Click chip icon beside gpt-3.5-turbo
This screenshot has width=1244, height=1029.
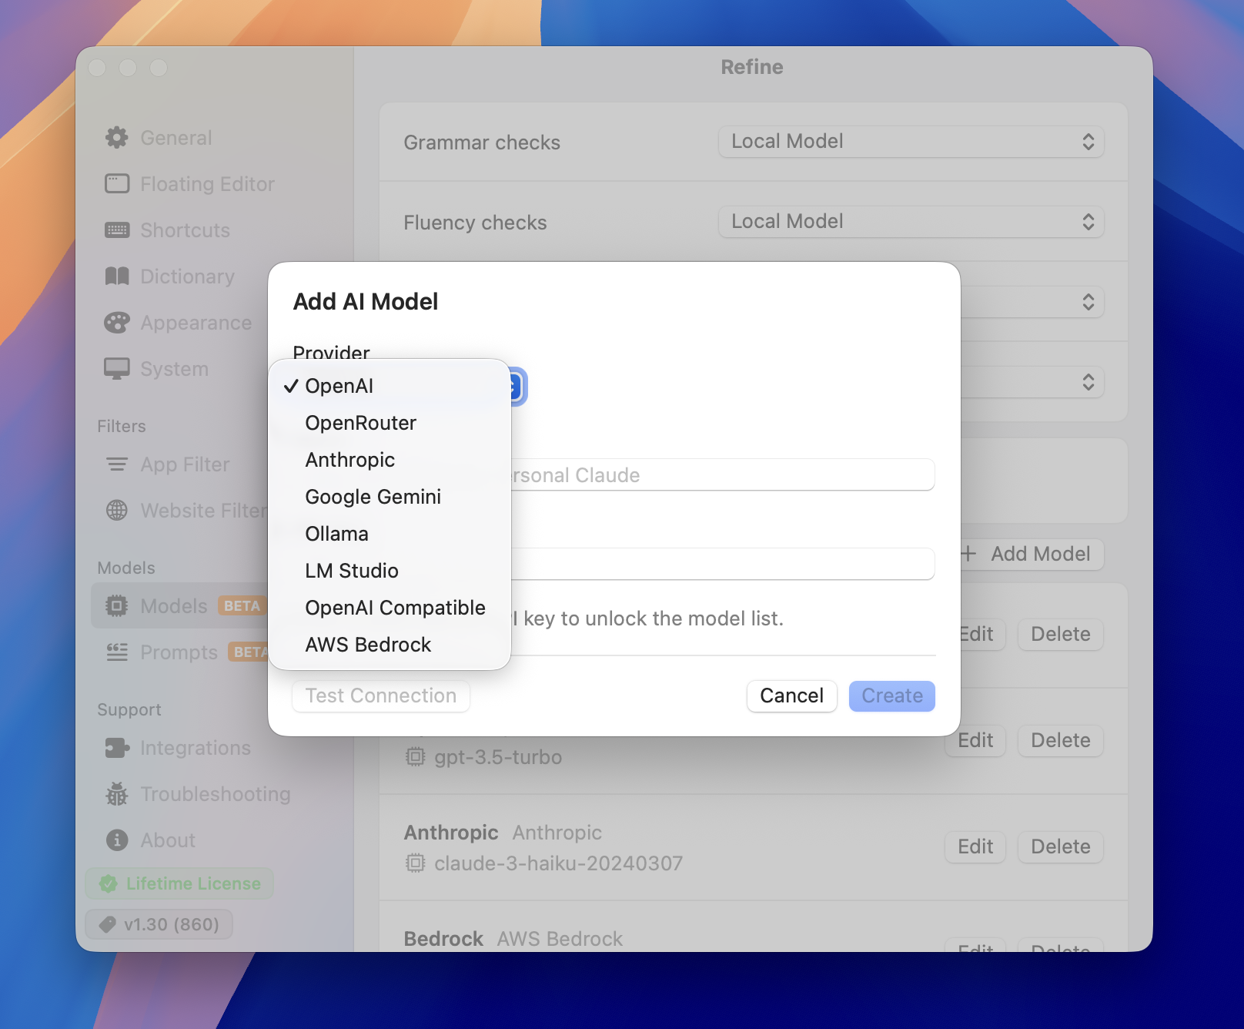click(415, 757)
